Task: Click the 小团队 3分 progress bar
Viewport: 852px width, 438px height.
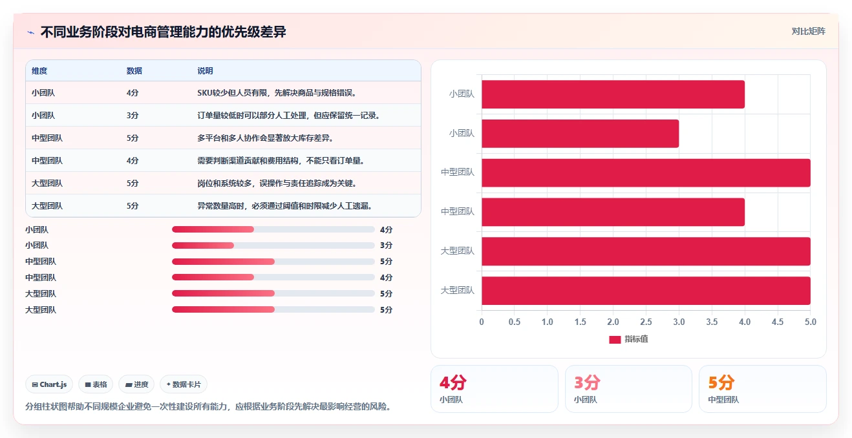Action: [273, 245]
